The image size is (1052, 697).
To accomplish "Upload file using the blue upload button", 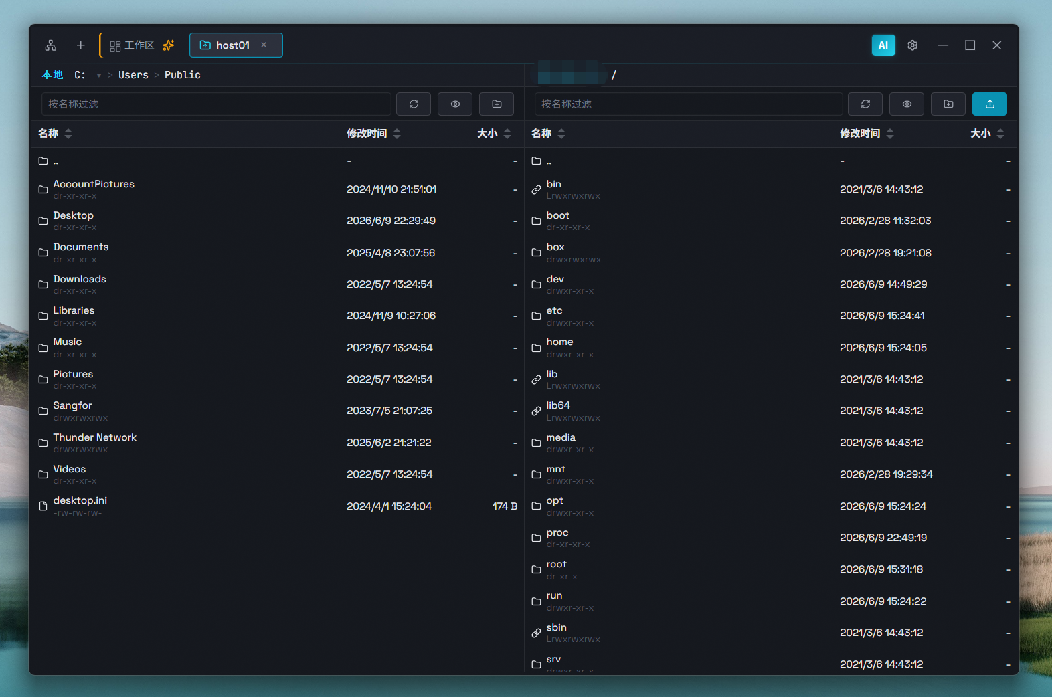I will tap(990, 104).
